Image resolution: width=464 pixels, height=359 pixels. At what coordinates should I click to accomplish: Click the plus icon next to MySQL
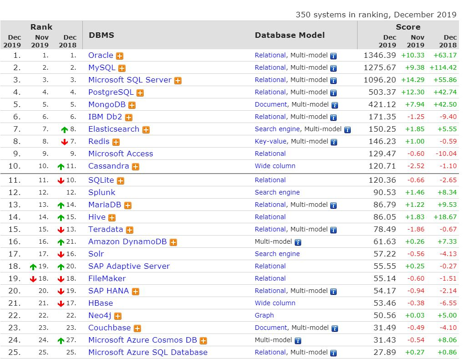[122, 68]
